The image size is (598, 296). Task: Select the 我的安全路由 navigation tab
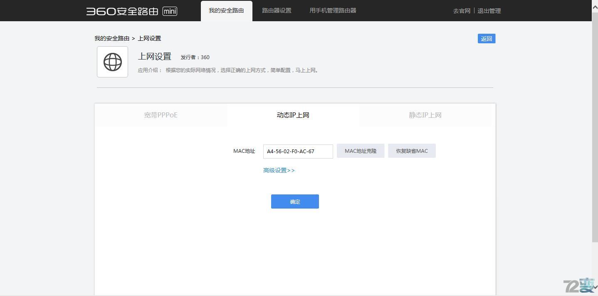[x=226, y=10]
